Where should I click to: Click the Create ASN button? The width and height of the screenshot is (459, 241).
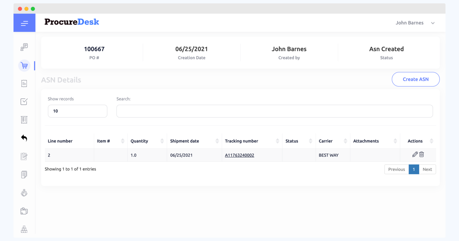pos(416,79)
